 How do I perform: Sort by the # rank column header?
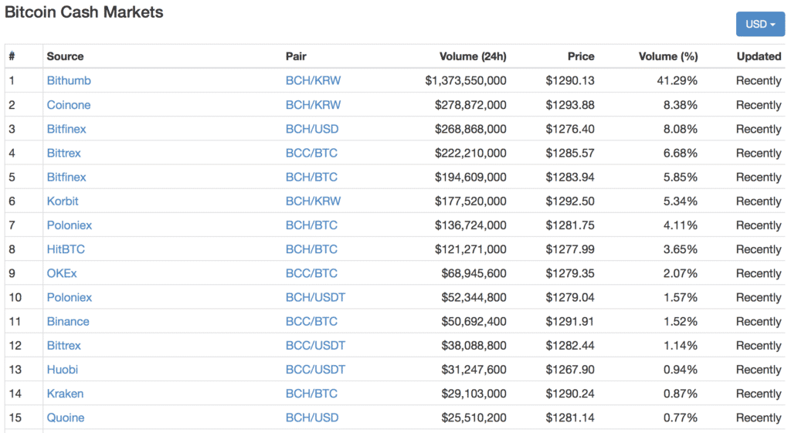(12, 56)
